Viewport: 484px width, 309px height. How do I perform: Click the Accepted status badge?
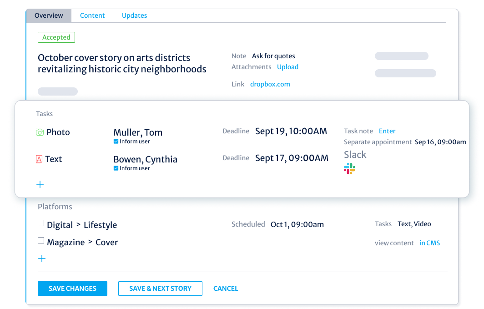tap(56, 37)
